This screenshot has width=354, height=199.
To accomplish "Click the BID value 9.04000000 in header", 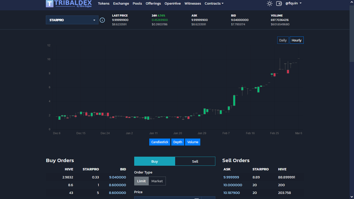I will [x=240, y=20].
